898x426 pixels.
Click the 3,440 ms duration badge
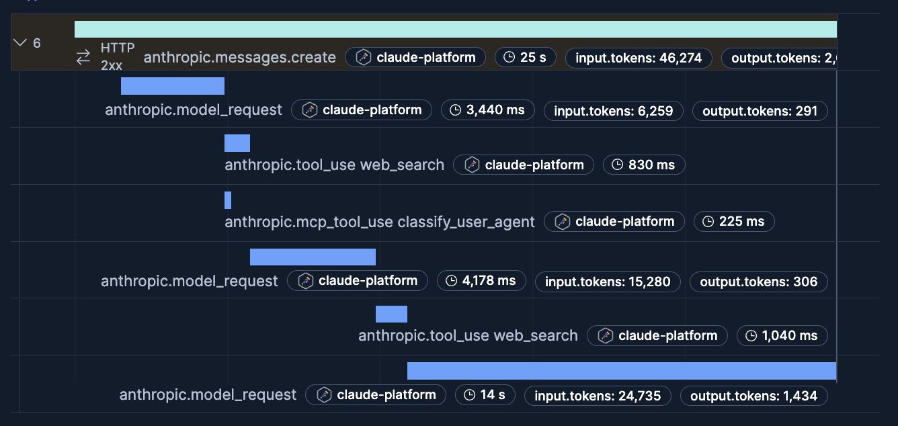point(488,110)
